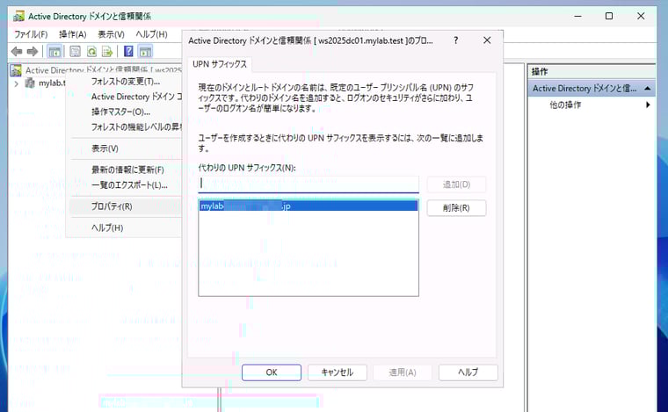Click the green Refresh toolbar icon

(x=91, y=52)
